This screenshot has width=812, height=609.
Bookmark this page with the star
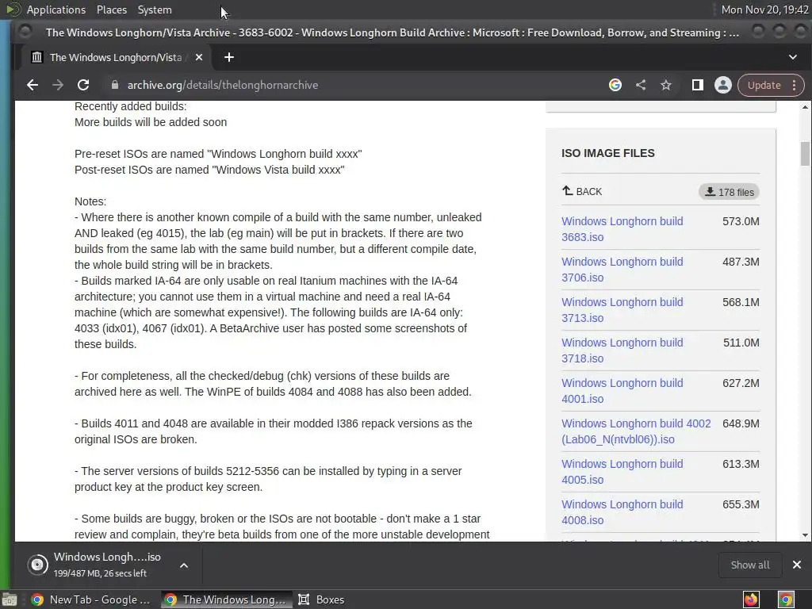(666, 85)
